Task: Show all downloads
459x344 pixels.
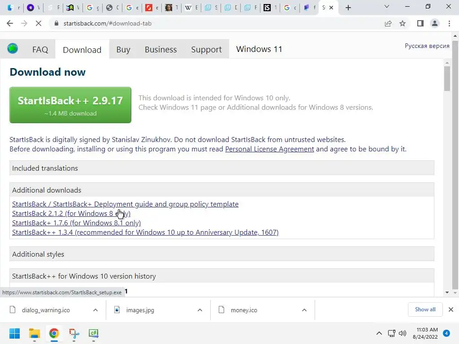Action: click(425, 310)
